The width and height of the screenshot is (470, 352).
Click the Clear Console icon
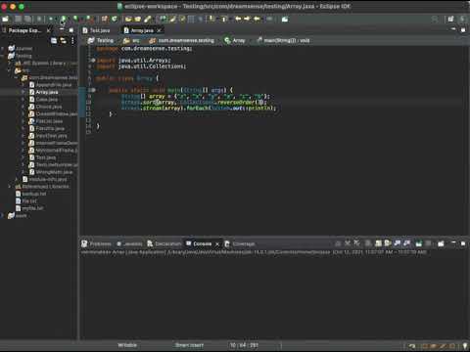click(x=368, y=243)
